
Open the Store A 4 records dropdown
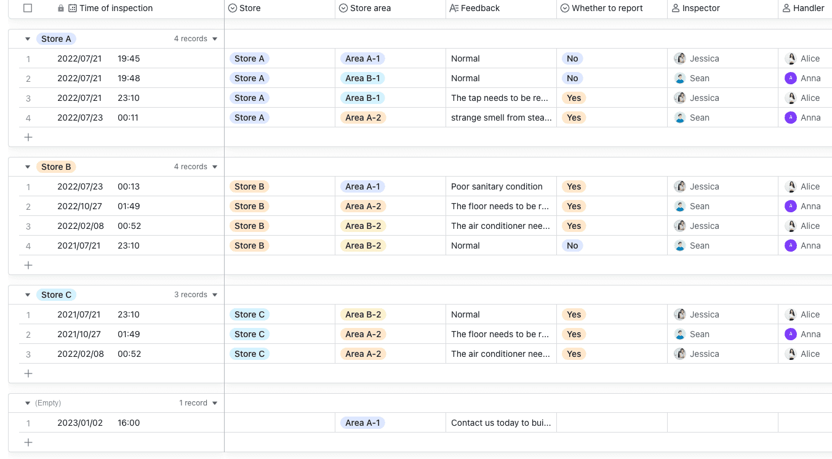[x=215, y=39]
